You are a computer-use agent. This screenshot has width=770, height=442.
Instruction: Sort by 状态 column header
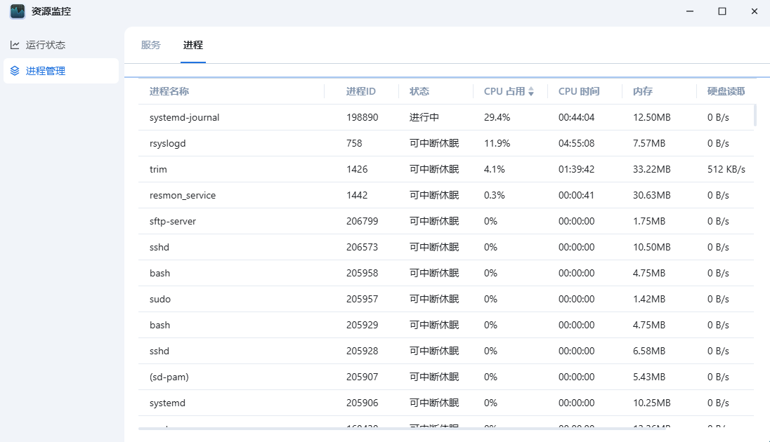pos(419,91)
